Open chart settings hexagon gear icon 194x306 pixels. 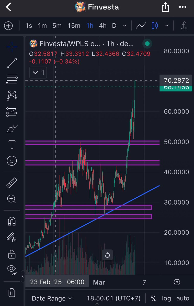tap(177, 282)
